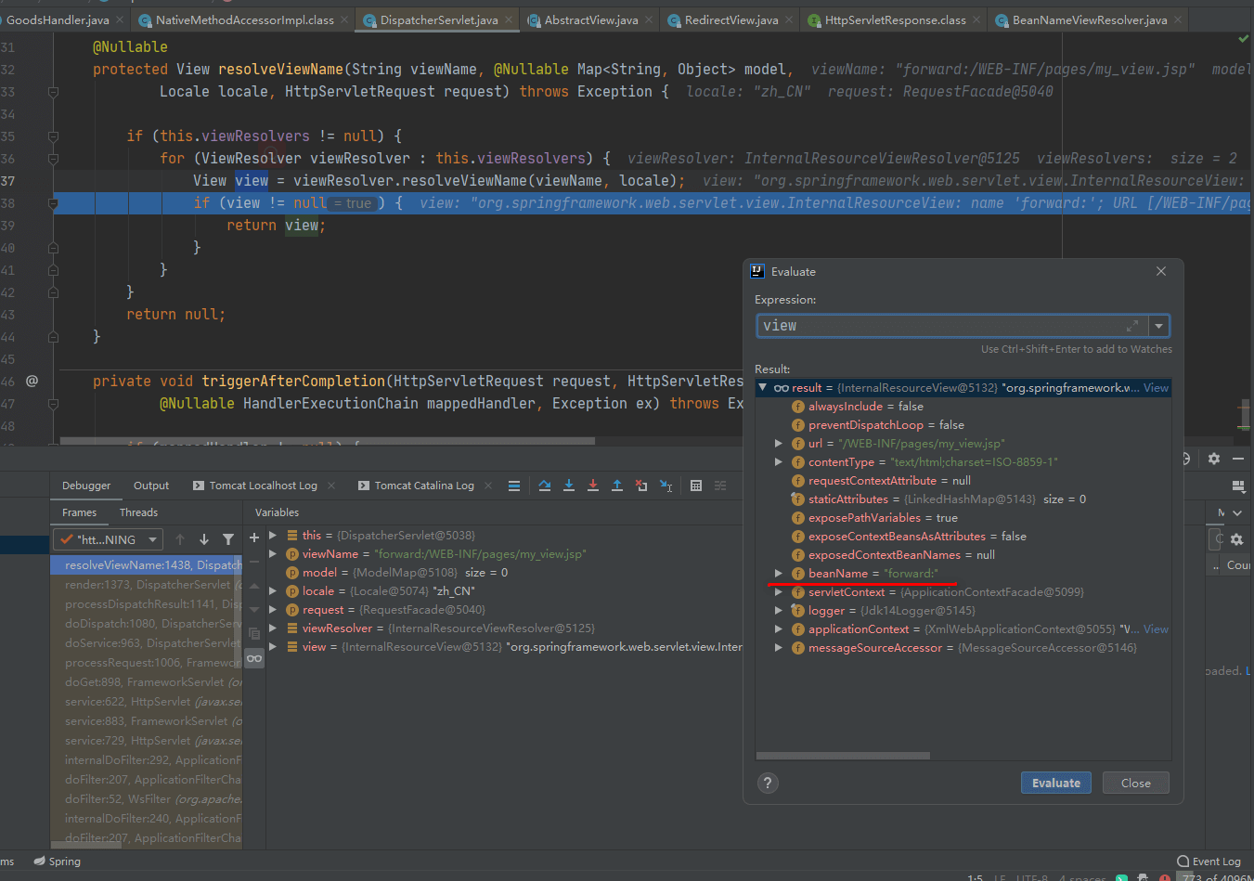Screen dimensions: 1254x881
Task: Click the Step Out debugger icon
Action: click(x=617, y=486)
